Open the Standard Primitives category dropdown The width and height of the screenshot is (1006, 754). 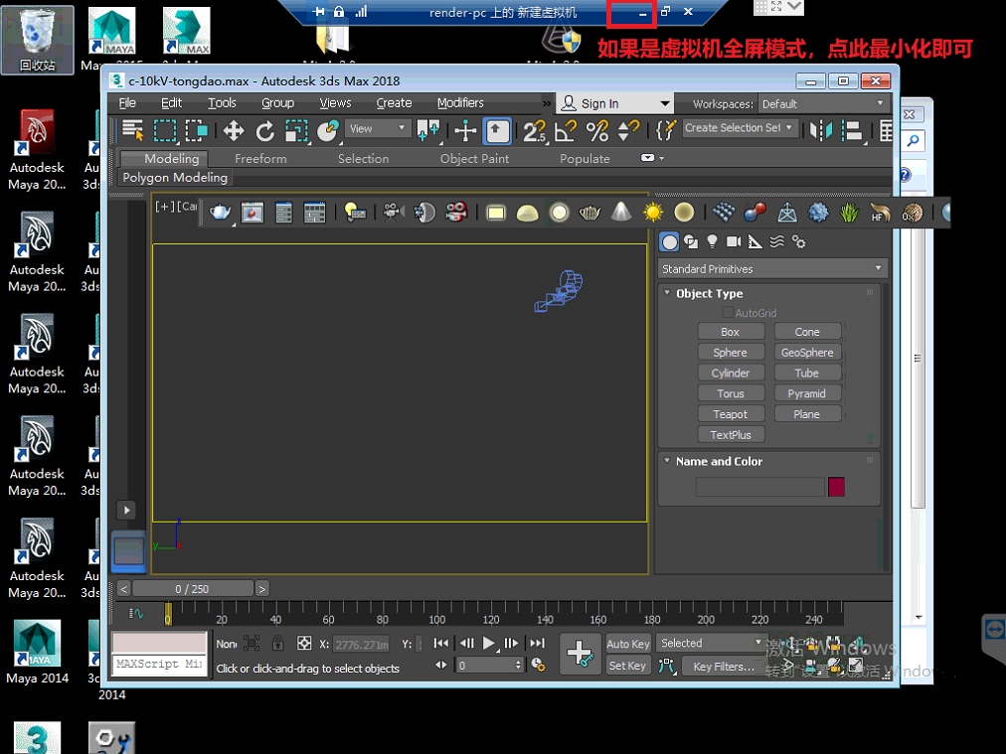772,268
